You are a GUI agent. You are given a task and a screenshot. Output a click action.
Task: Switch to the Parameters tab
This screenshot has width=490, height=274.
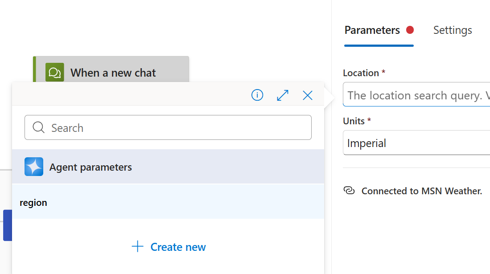372,30
